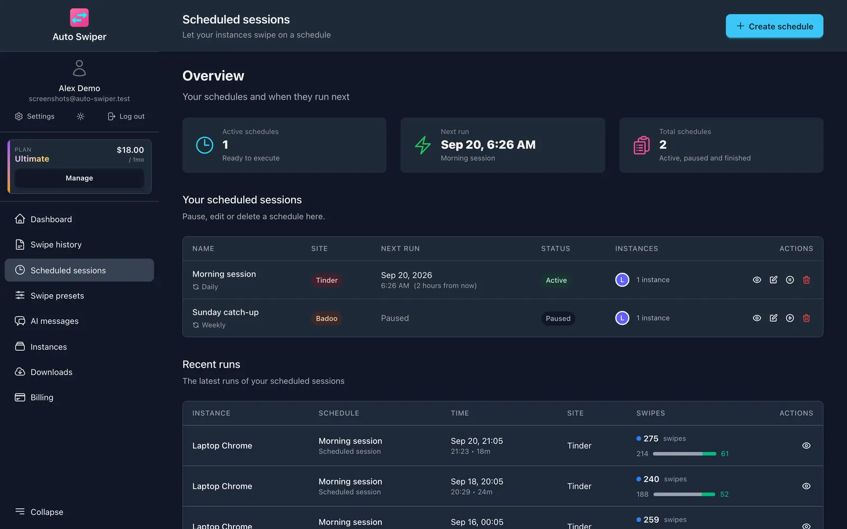This screenshot has width=847, height=529.
Task: Click the Sep 20, 6:26 AM next run value
Action: (x=488, y=144)
